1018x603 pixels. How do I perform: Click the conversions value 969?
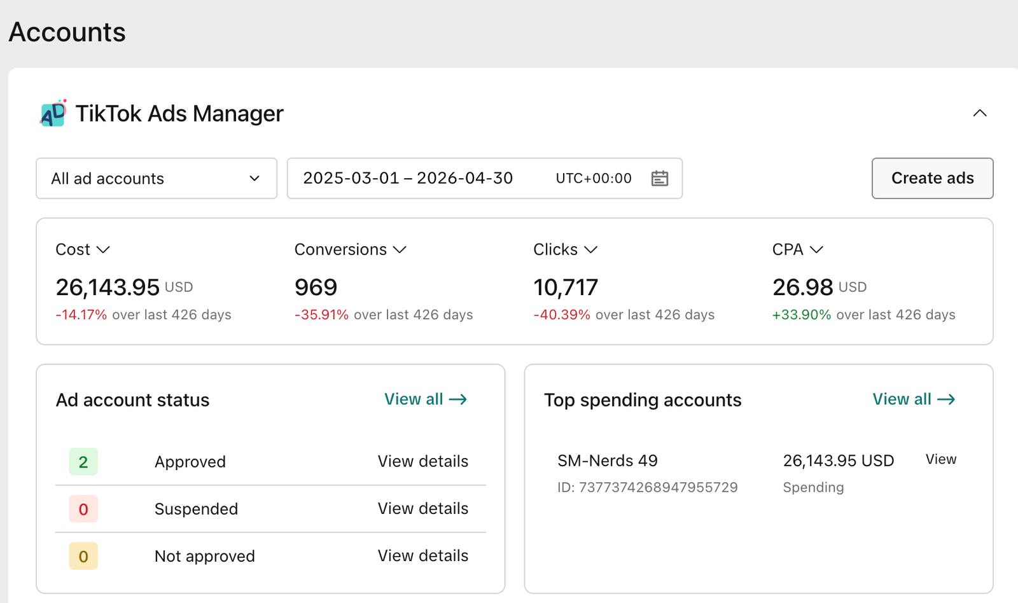(316, 287)
